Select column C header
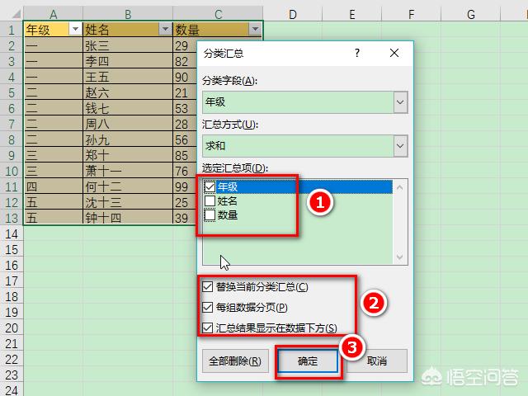This screenshot has width=528, height=396. [x=218, y=14]
